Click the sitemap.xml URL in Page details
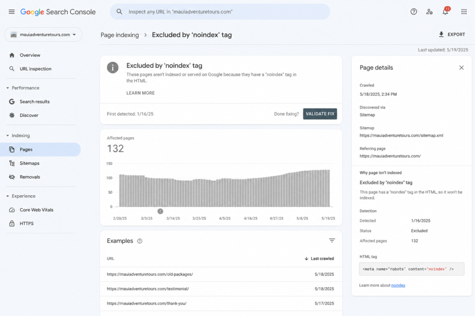Viewport: 475px width, 316px height. click(401, 136)
